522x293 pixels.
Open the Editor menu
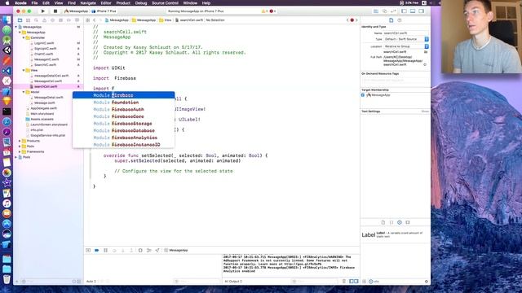coord(106,3)
